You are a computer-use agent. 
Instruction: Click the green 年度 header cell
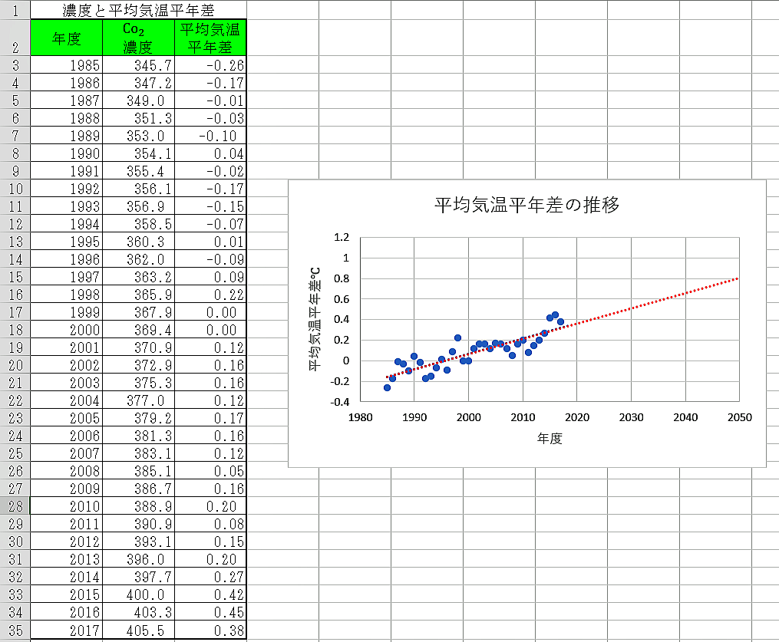(x=66, y=38)
